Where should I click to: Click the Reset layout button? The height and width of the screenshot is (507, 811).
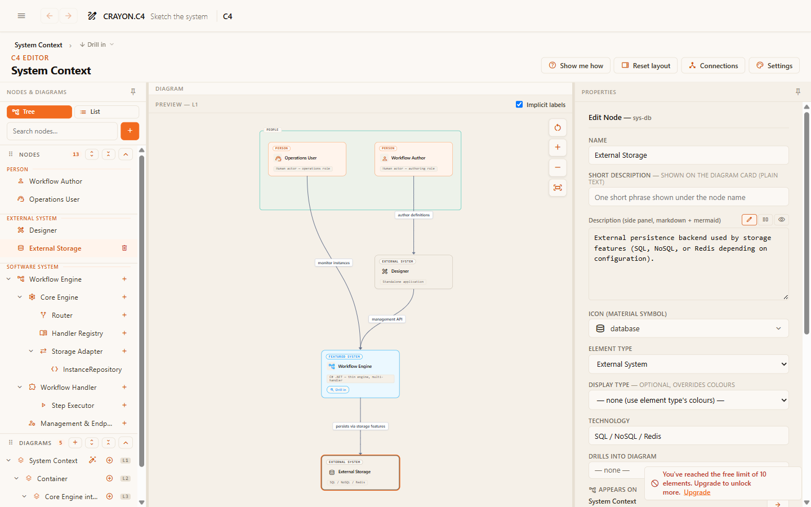[x=645, y=65]
